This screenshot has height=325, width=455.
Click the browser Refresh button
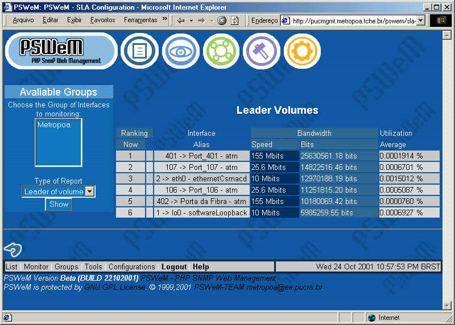coord(235,20)
